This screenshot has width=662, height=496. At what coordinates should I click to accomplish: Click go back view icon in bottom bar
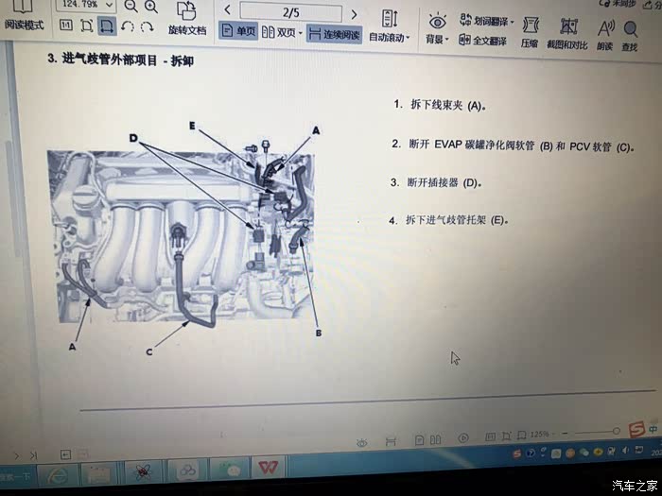tap(65, 454)
